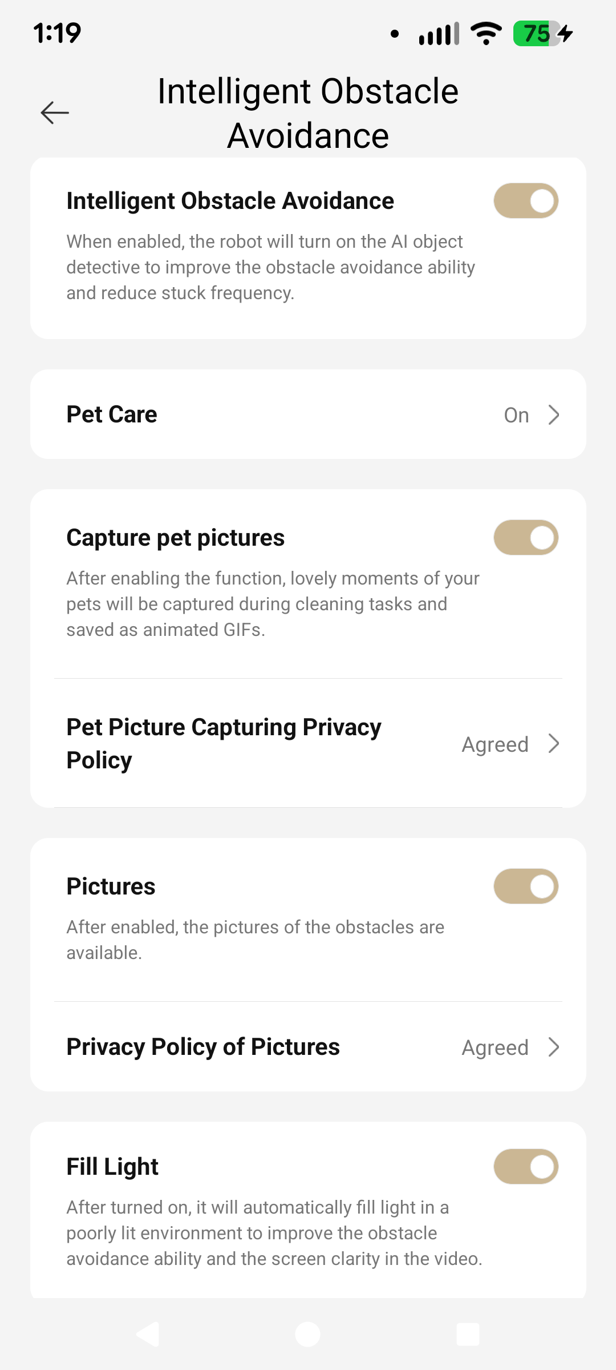Screen dimensions: 616x1370
Task: Open Pet Care chevron arrow
Action: pyautogui.click(x=553, y=415)
